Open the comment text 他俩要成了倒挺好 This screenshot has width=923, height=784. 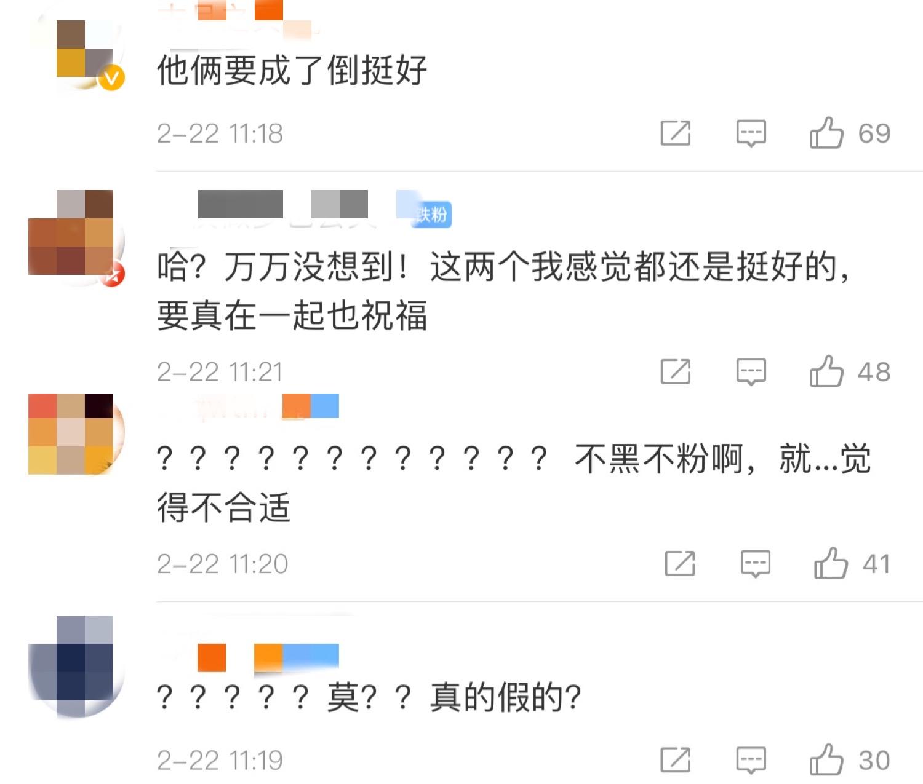[x=292, y=70]
